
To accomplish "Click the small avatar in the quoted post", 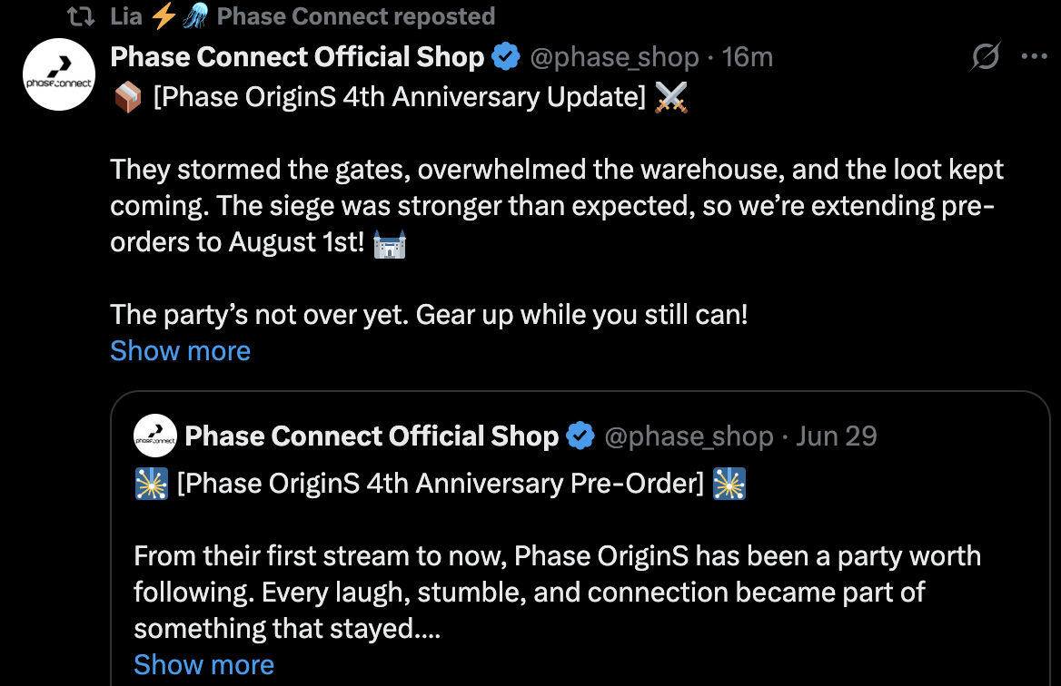I will click(154, 436).
